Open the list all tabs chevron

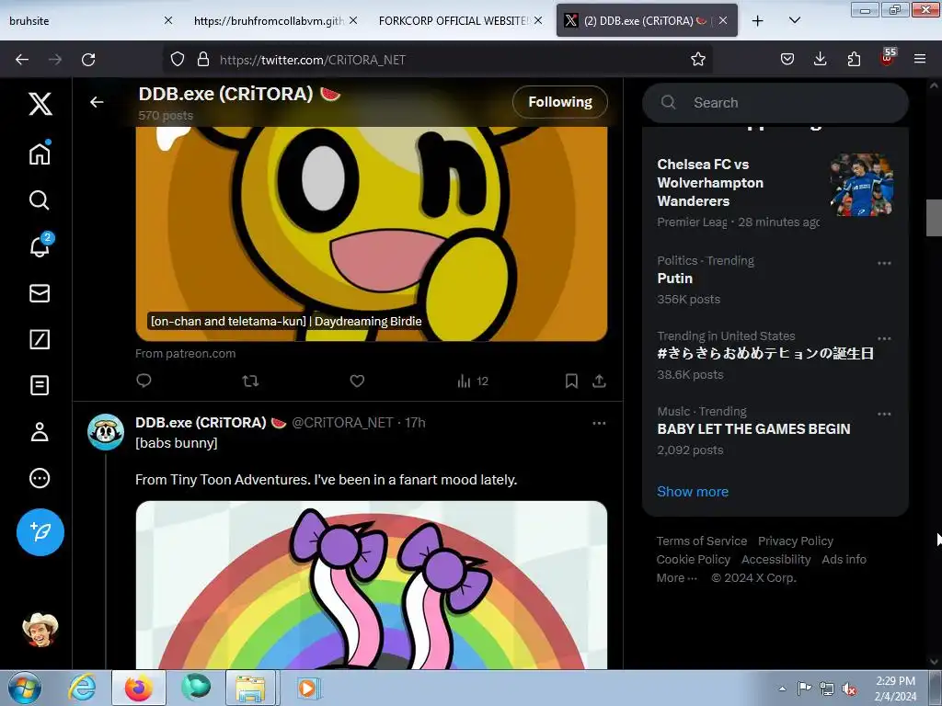point(794,20)
